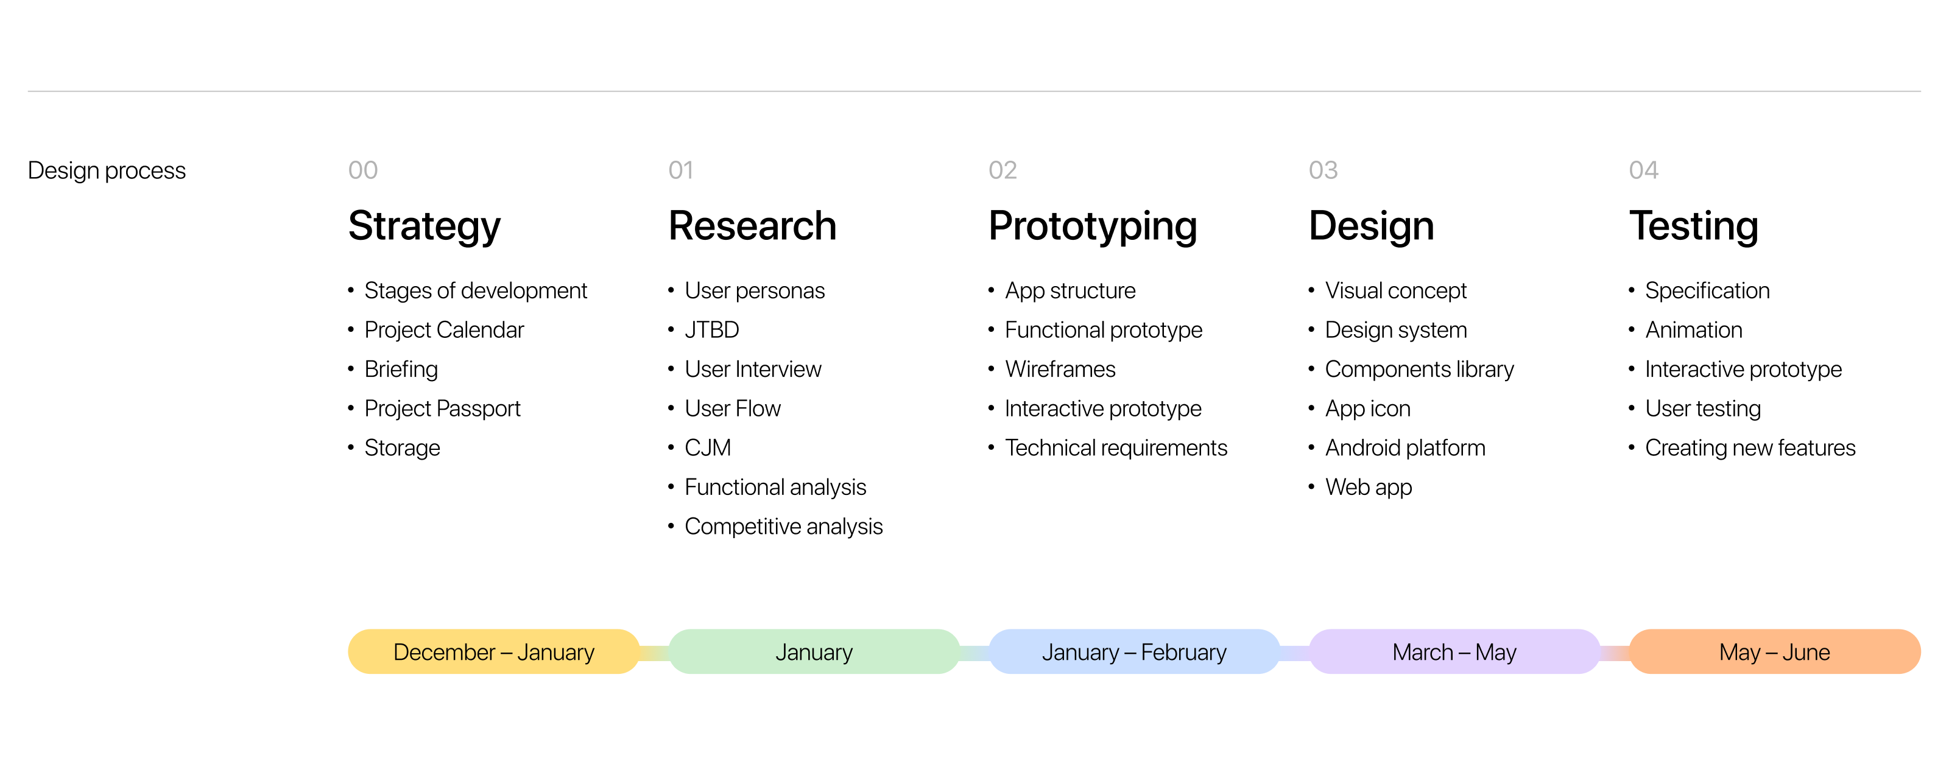Select the green January timeline pill
The width and height of the screenshot is (1949, 764).
[813, 651]
